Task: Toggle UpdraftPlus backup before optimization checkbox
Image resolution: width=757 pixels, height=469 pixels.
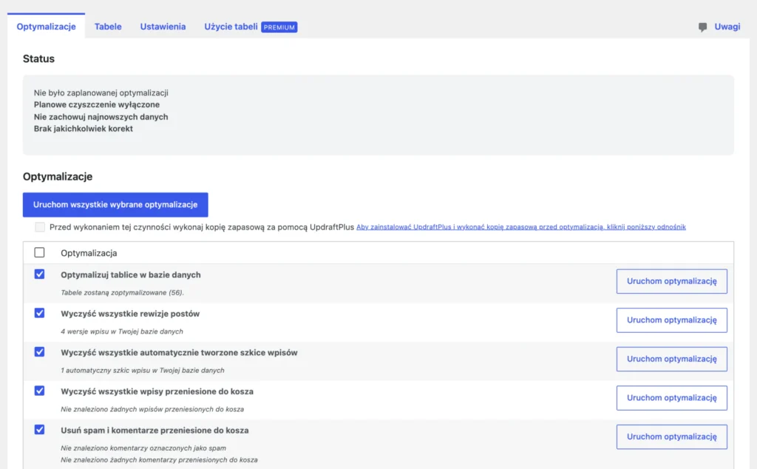Action: 40,227
